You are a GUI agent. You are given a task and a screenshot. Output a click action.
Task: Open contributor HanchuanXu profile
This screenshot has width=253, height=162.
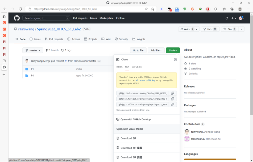coord(198,139)
